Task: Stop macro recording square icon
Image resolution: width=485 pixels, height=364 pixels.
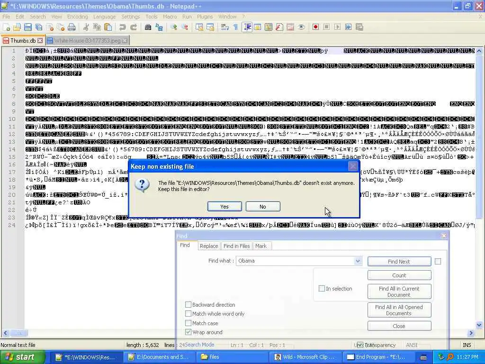Action: (326, 27)
